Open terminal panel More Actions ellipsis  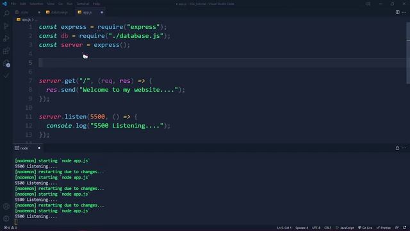404,148
